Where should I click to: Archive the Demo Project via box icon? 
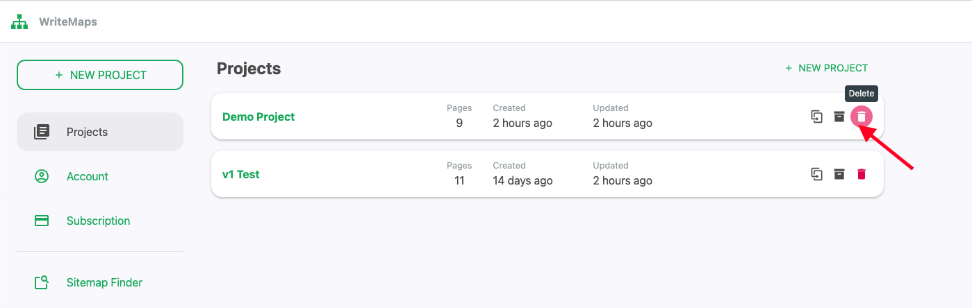click(x=839, y=117)
